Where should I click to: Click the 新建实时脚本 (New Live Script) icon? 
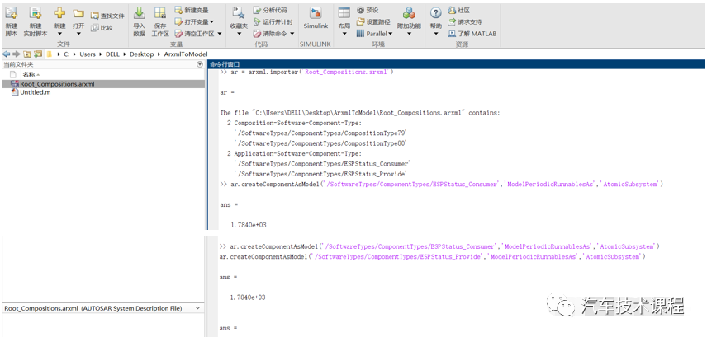point(36,13)
